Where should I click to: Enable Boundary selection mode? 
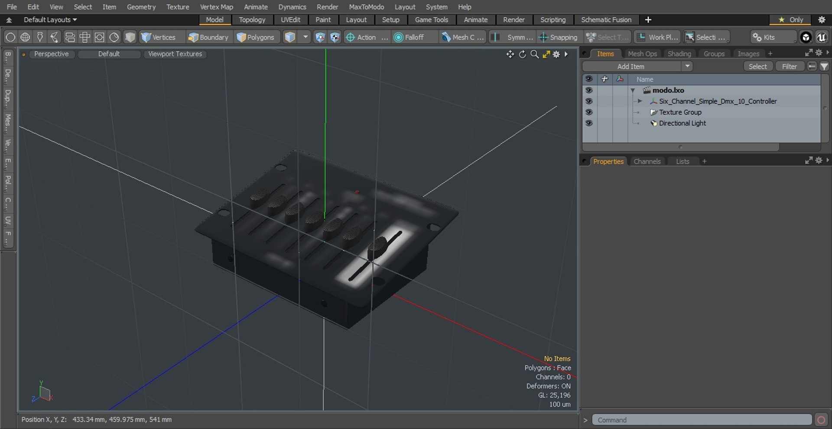[x=208, y=37]
